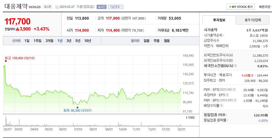This screenshot has height=138, width=272.
Task: Switch to the 투자정보 tab
Action: (x=219, y=20)
